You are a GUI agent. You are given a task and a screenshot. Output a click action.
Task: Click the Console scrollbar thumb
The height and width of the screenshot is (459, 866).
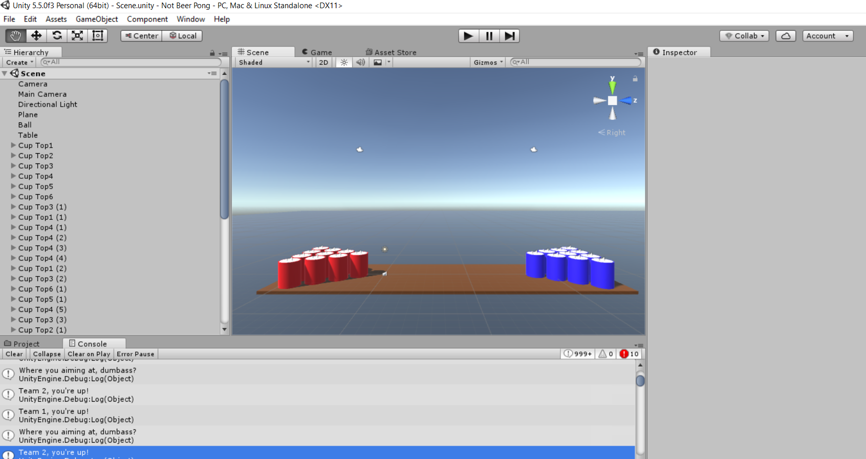pyautogui.click(x=640, y=381)
